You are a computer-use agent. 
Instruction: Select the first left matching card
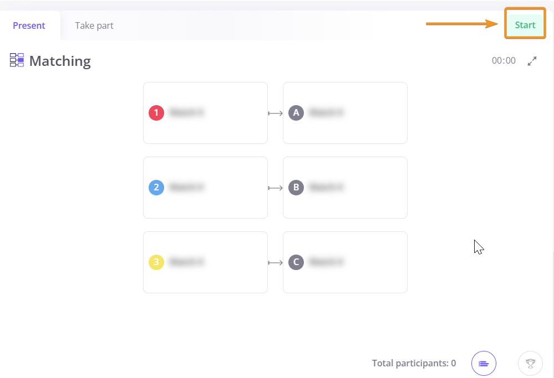205,113
